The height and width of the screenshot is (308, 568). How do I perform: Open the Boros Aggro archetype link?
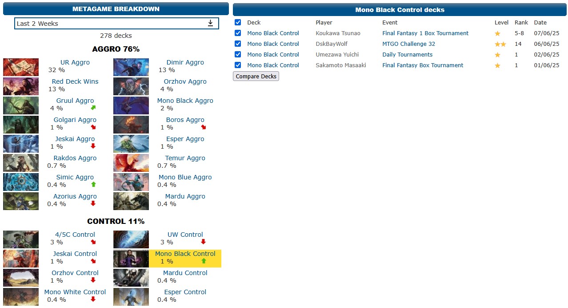click(185, 120)
